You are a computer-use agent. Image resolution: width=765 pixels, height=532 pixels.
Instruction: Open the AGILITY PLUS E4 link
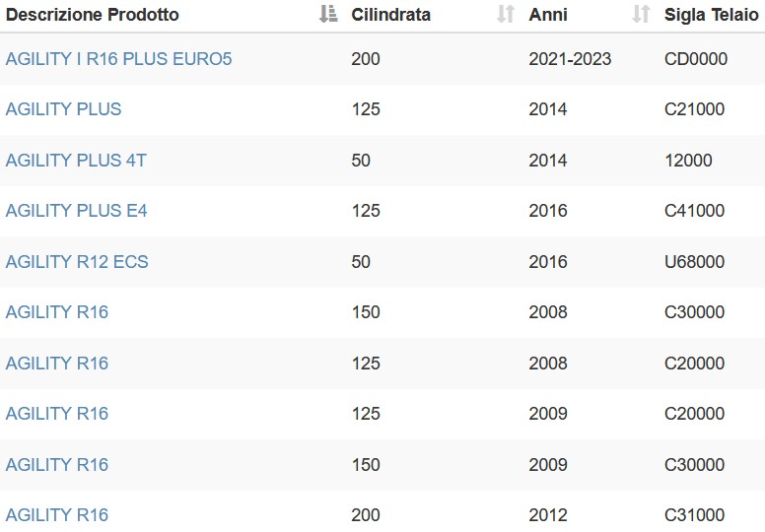[76, 211]
